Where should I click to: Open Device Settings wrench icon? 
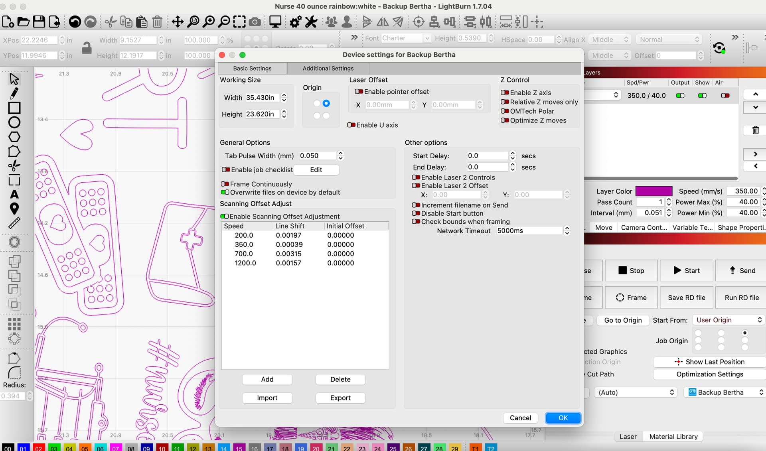[311, 22]
